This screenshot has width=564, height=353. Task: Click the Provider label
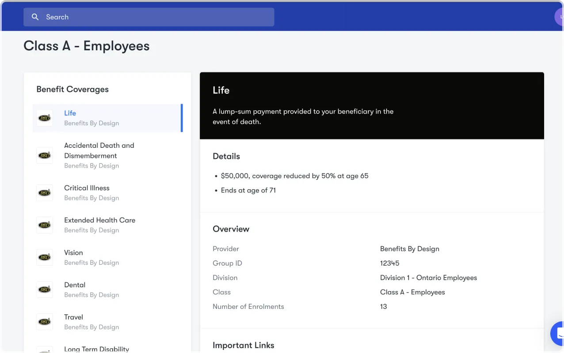(x=226, y=249)
